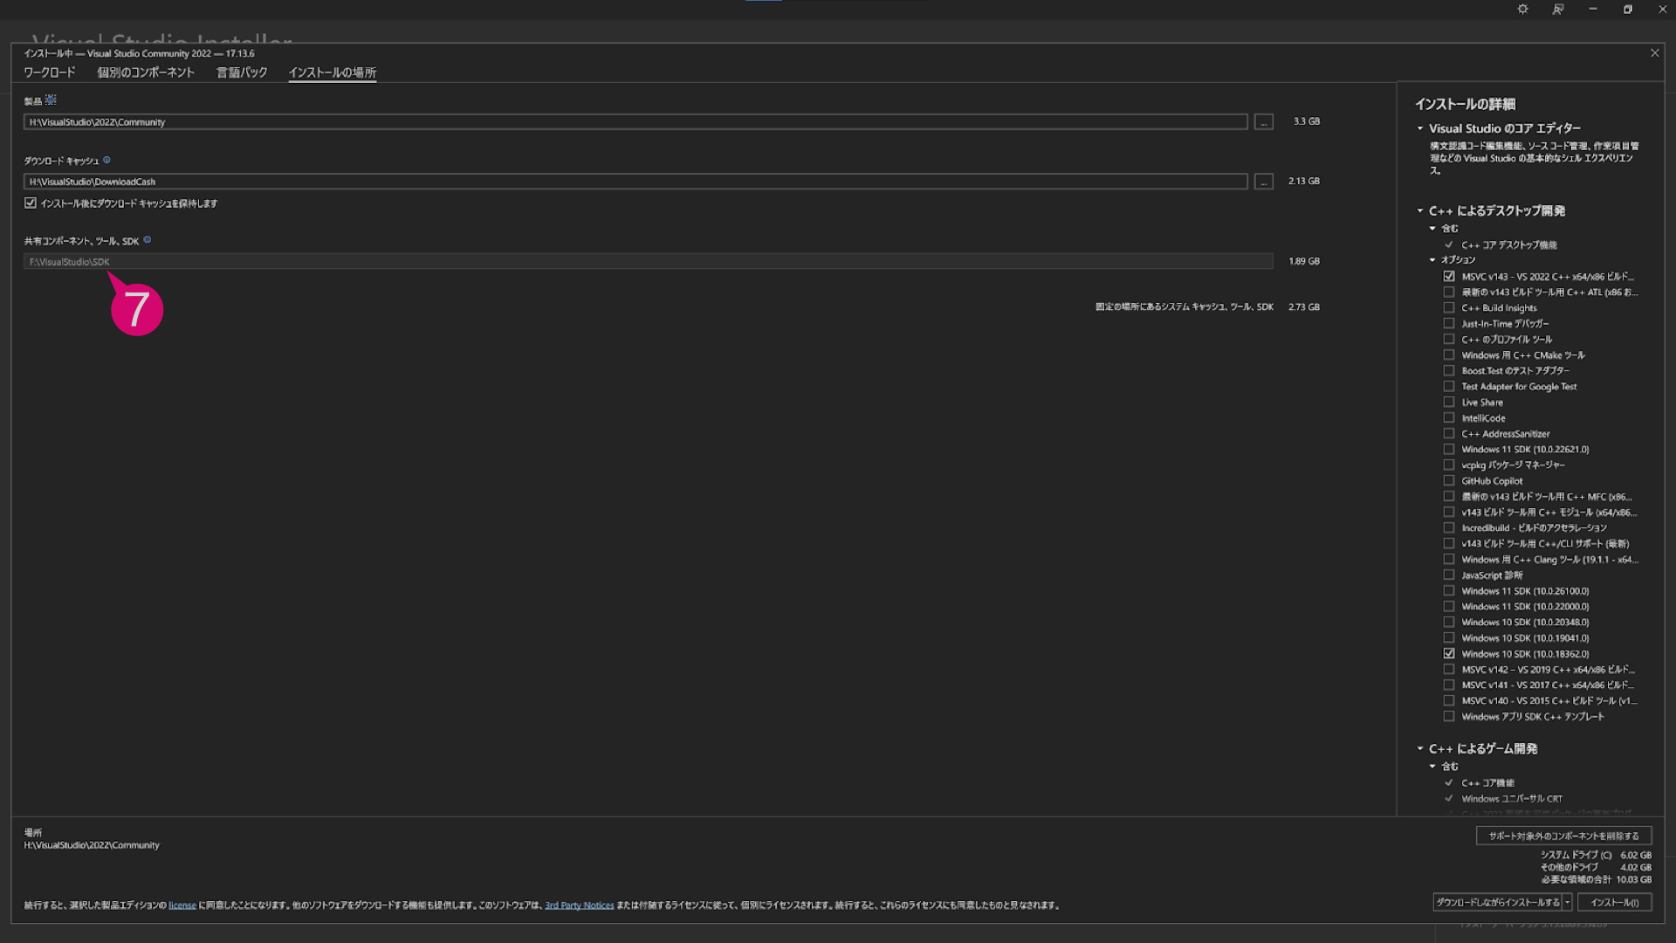The height and width of the screenshot is (943, 1676).
Task: Click the 3.3 GB product size
Action: pyautogui.click(x=1307, y=121)
